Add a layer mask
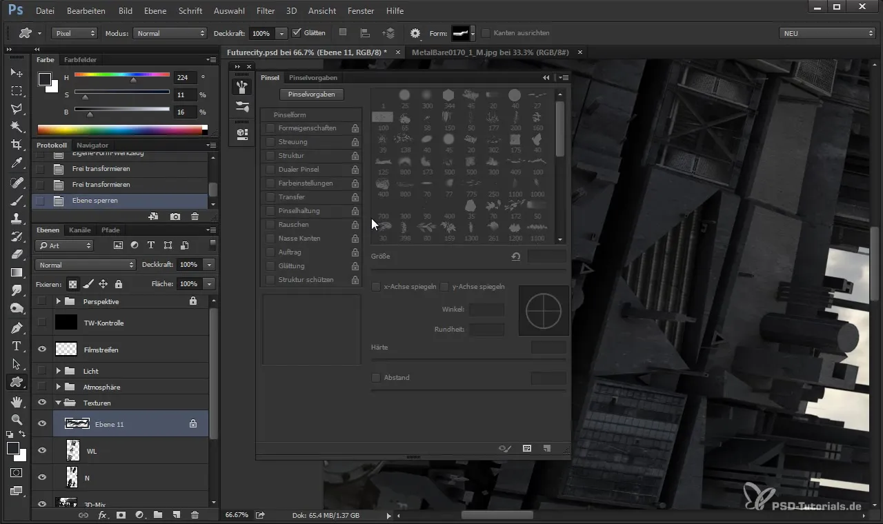Screen dimensions: 883x524 121,515
